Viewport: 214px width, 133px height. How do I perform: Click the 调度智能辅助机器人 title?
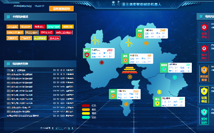(145, 4)
